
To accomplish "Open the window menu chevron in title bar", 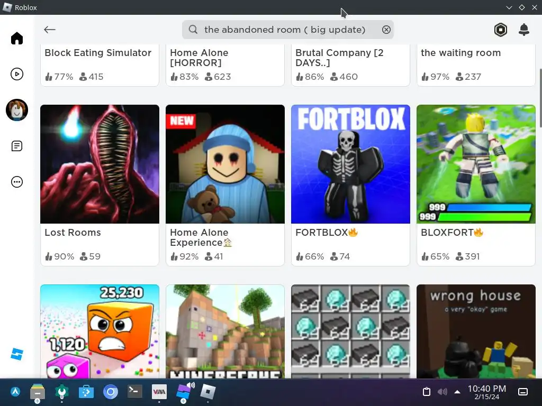I will pos(509,7).
